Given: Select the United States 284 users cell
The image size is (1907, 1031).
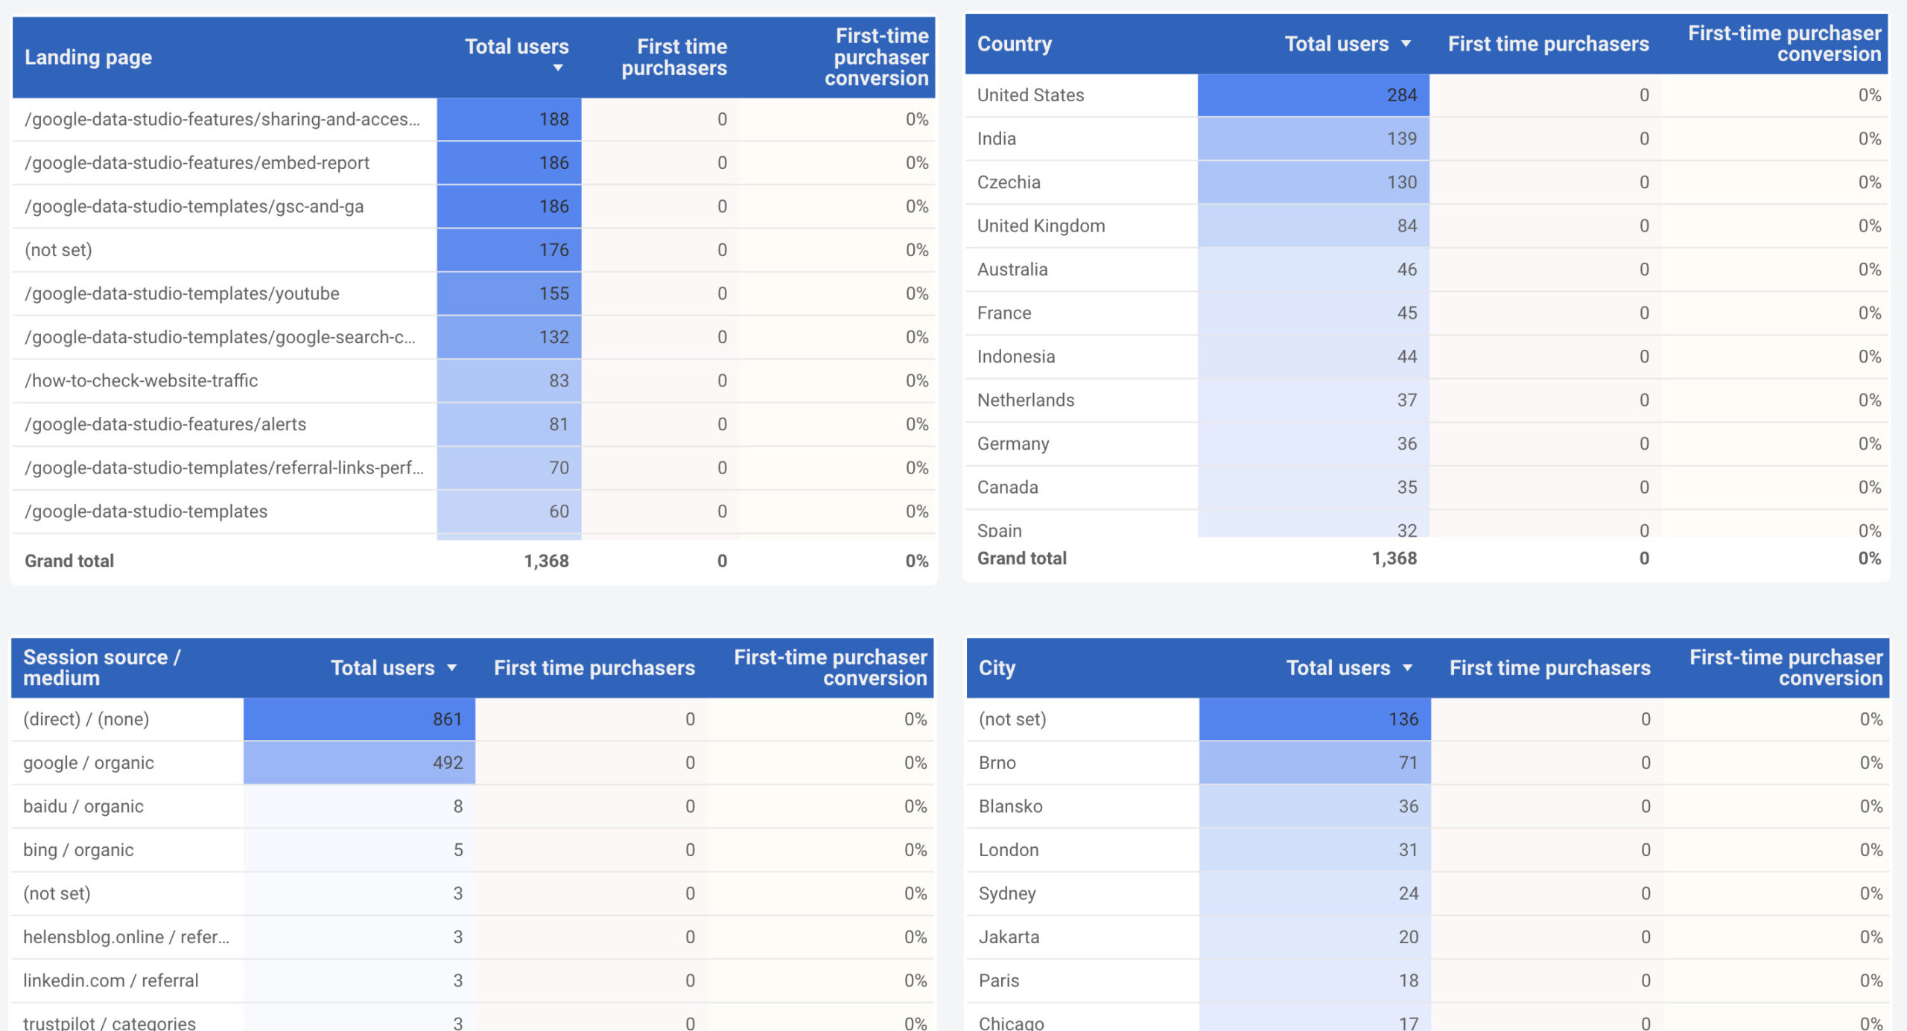Looking at the screenshot, I should [1313, 95].
